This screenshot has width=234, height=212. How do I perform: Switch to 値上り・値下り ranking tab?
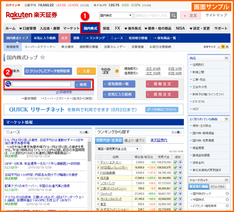134,140
